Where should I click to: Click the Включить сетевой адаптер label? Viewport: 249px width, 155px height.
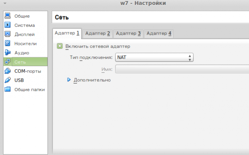(98, 46)
